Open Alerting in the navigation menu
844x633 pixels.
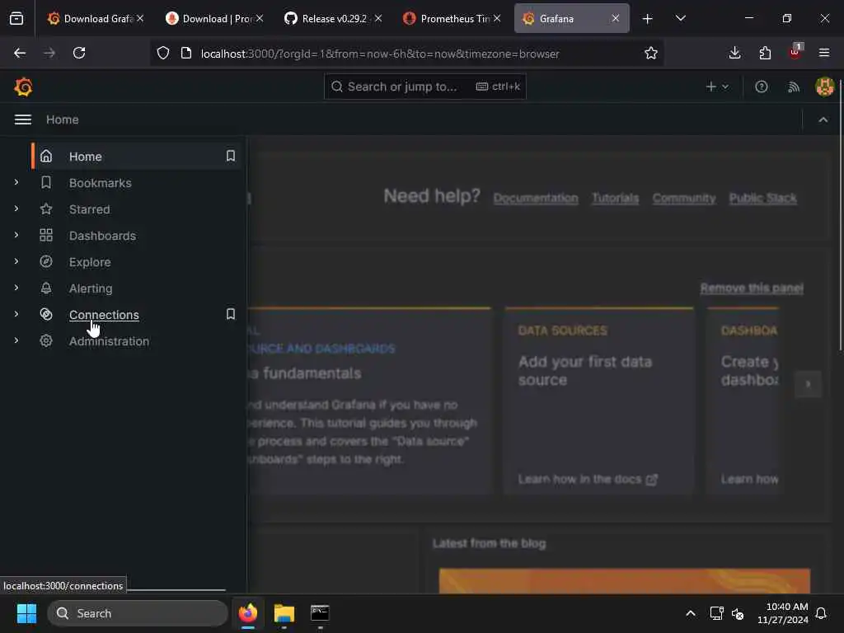click(91, 288)
